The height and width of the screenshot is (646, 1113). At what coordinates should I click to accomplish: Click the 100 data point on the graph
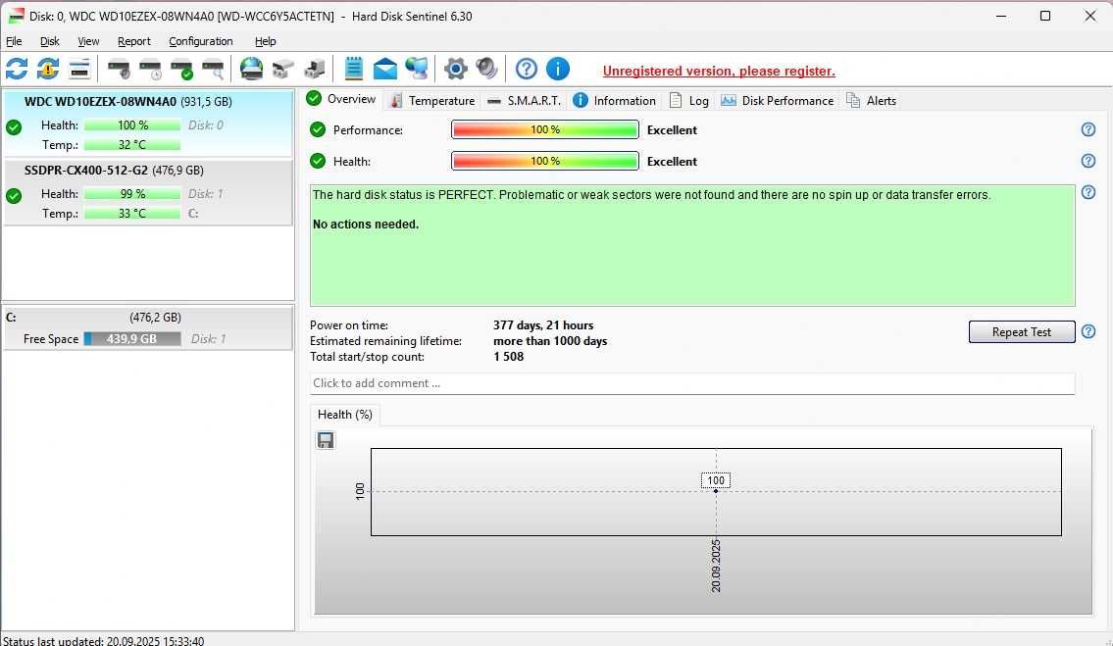[716, 490]
